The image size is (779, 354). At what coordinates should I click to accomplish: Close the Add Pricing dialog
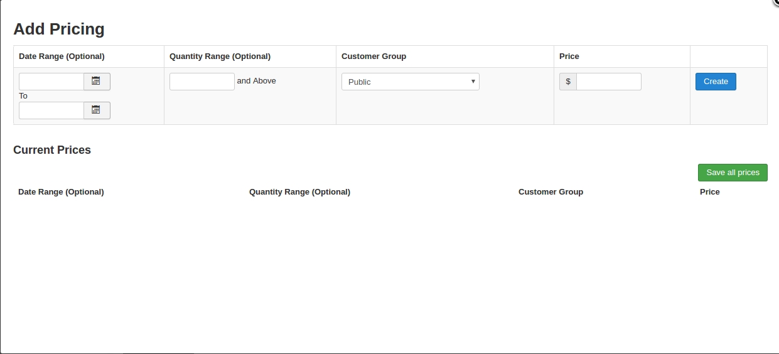(775, 3)
